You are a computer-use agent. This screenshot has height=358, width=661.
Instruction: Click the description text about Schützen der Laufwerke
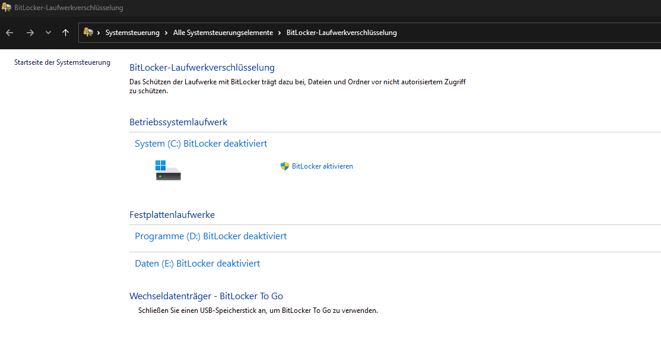pyautogui.click(x=298, y=86)
